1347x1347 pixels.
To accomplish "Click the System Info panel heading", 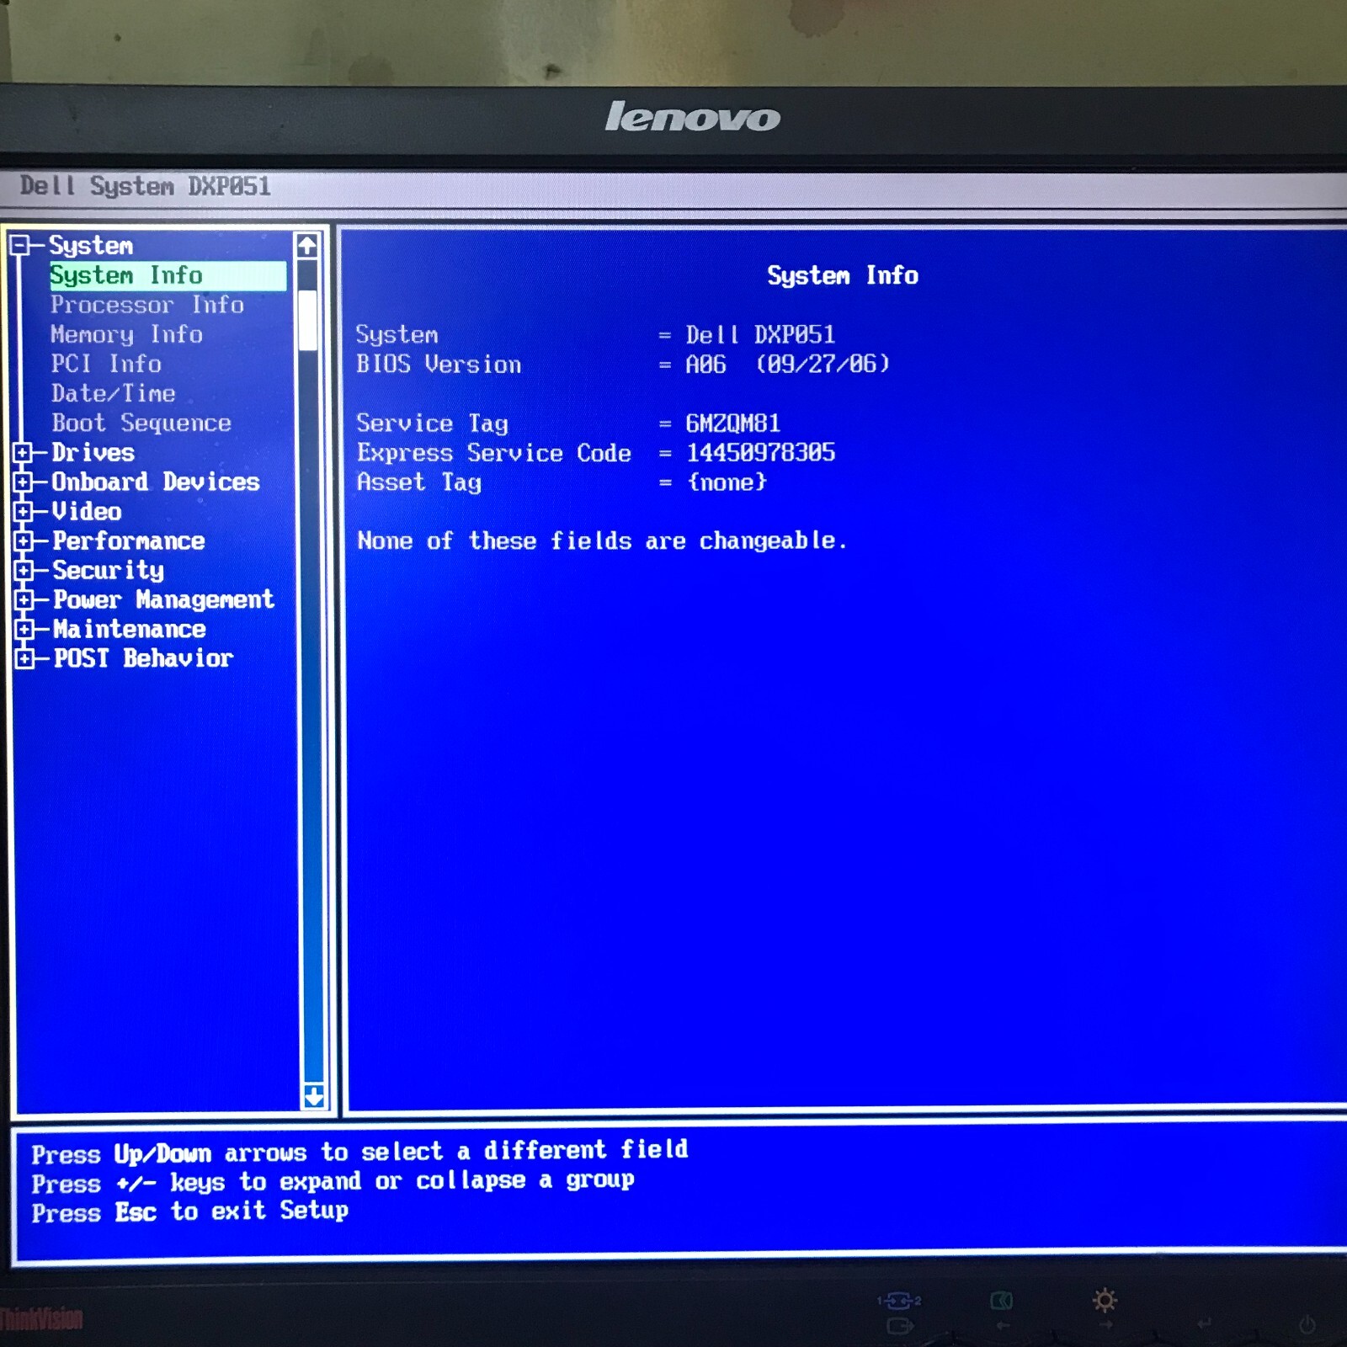I will coord(843,275).
